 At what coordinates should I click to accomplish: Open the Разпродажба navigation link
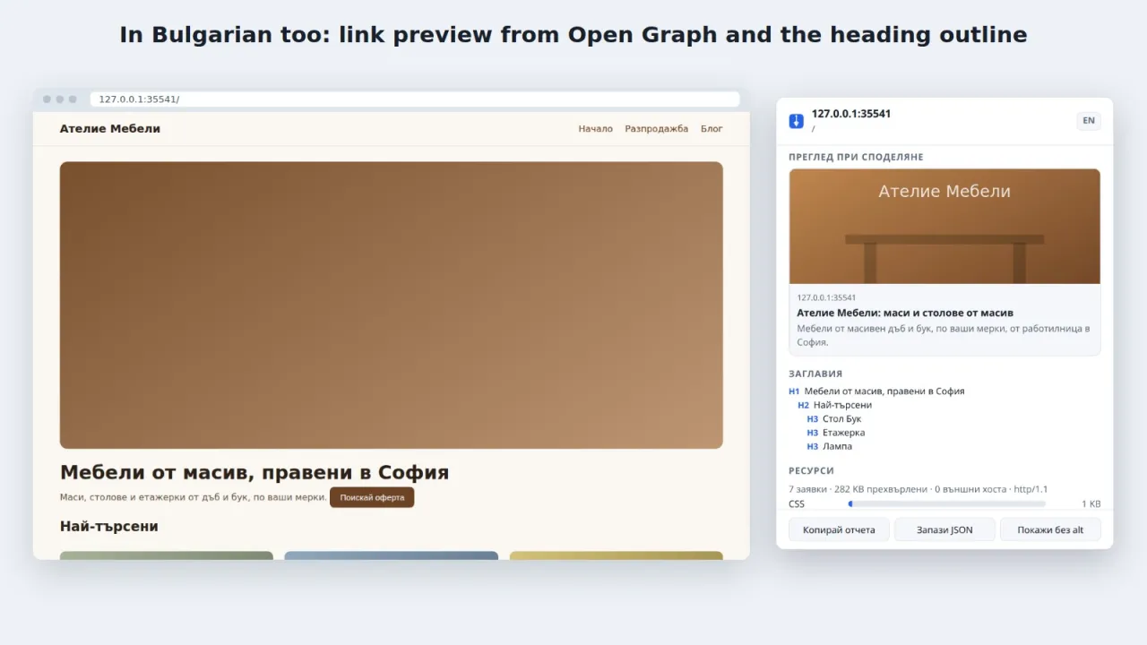point(657,129)
